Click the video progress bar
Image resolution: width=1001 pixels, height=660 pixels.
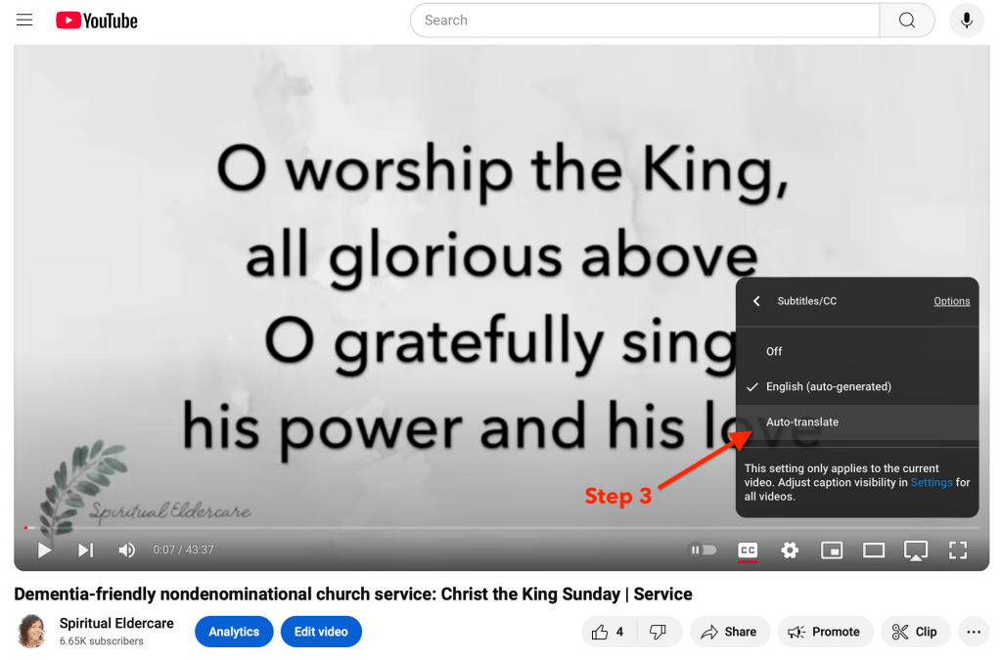pyautogui.click(x=501, y=528)
